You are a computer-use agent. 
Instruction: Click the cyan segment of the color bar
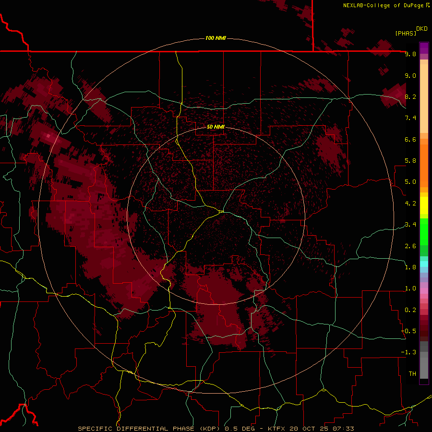click(x=424, y=264)
